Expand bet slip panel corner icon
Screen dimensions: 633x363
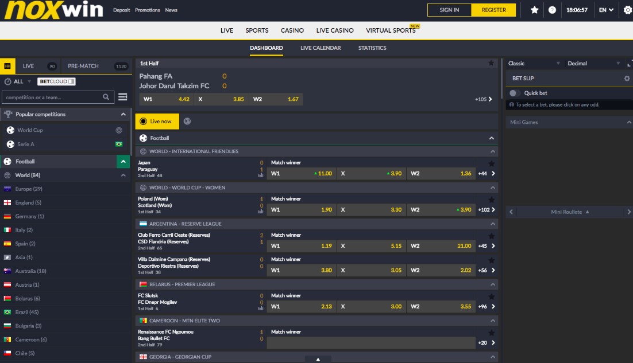point(630,64)
